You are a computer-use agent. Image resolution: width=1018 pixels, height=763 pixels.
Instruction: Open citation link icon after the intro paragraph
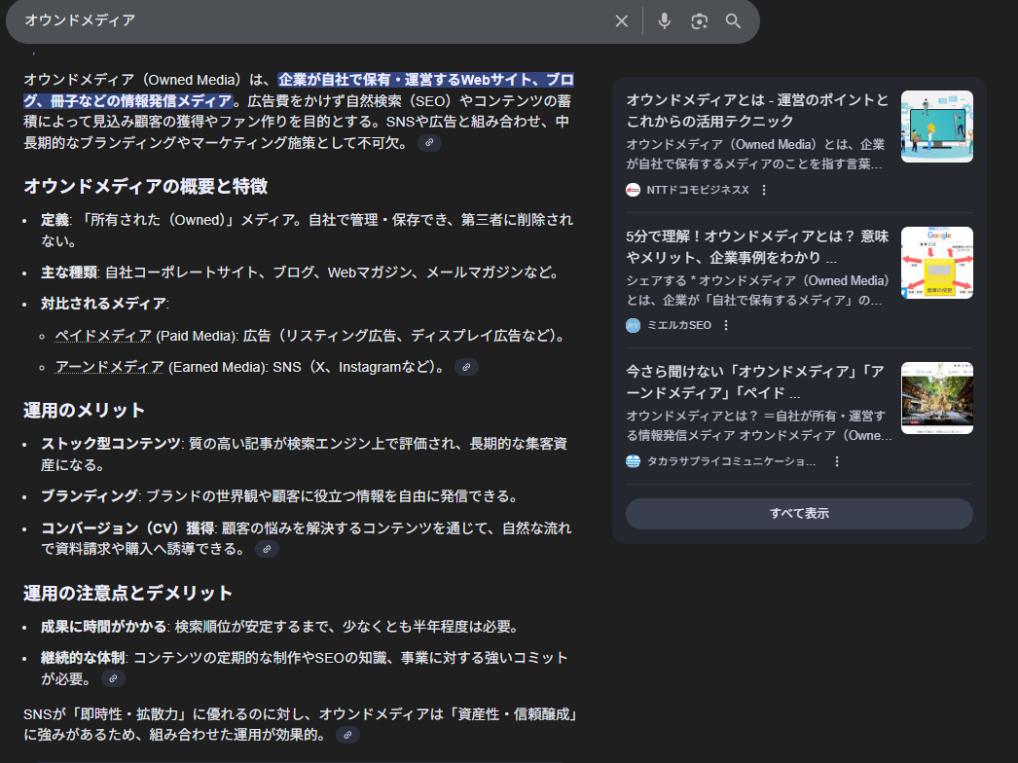[429, 143]
